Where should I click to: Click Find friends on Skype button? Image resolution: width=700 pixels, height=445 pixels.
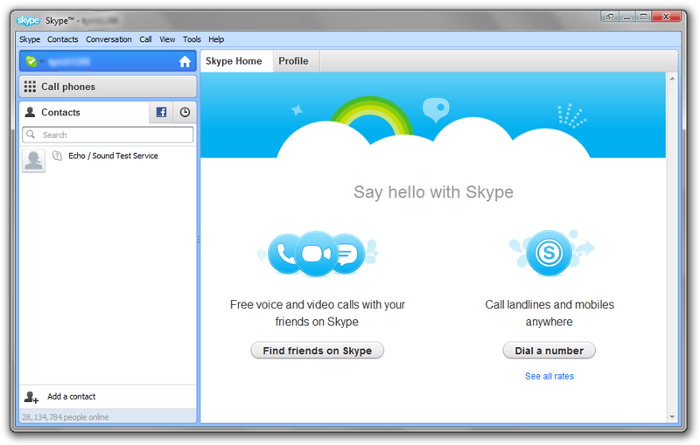point(317,351)
